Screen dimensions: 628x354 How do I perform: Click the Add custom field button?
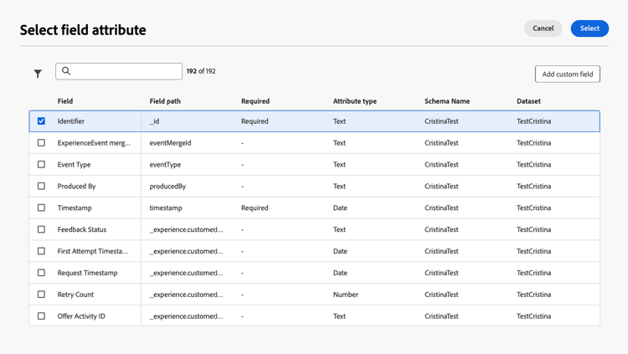click(567, 74)
